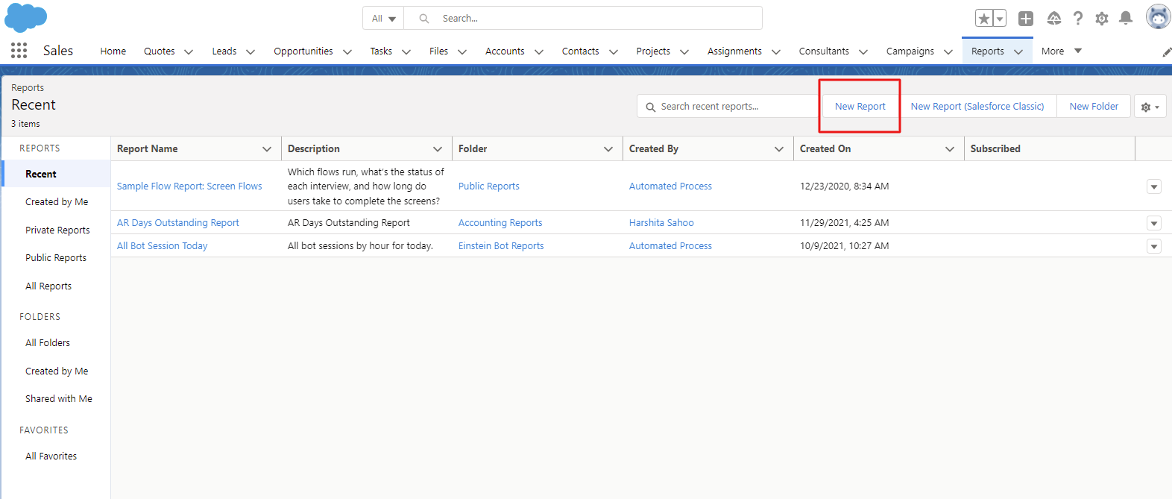Open the favorites list dropdown arrow
The width and height of the screenshot is (1172, 499).
pos(1000,19)
